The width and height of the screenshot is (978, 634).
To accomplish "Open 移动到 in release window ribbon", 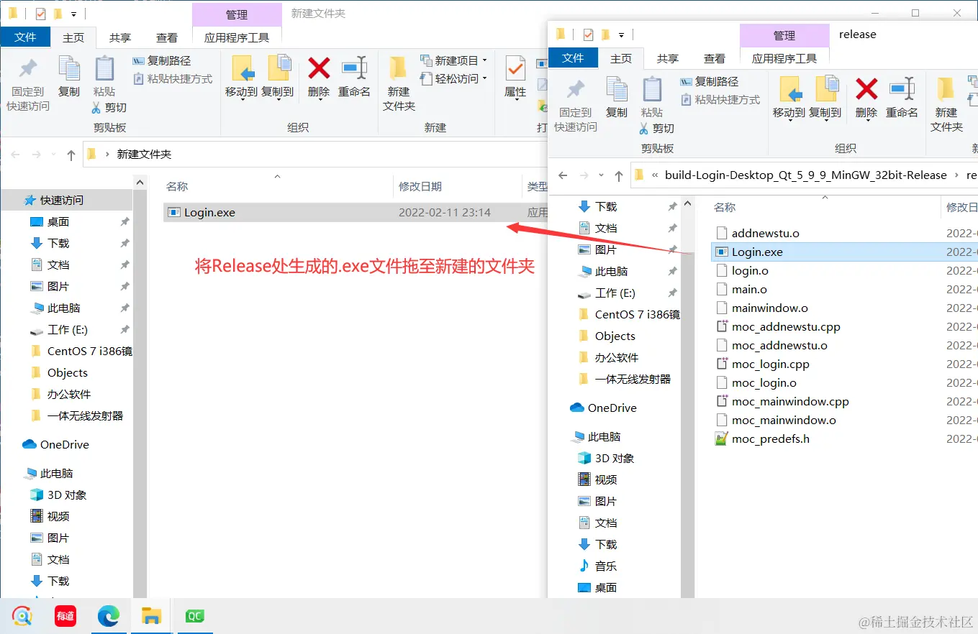I will pyautogui.click(x=789, y=98).
